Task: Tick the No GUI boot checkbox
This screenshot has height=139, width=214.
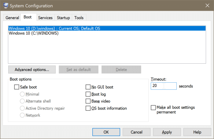Action: (x=88, y=87)
